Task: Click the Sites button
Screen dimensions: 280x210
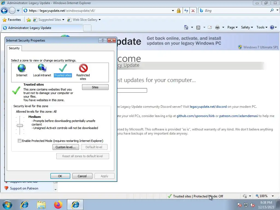Action: click(95, 87)
